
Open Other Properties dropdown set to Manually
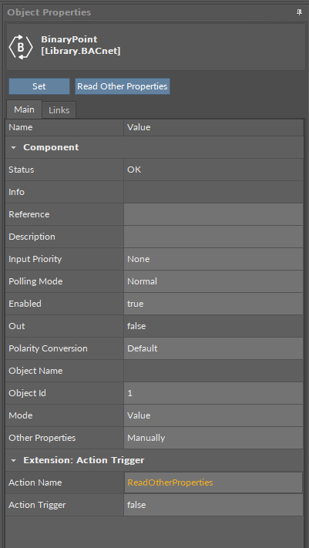[213, 438]
